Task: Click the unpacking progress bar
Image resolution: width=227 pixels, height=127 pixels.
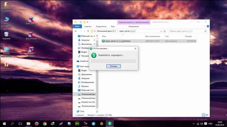Action: coord(113,61)
